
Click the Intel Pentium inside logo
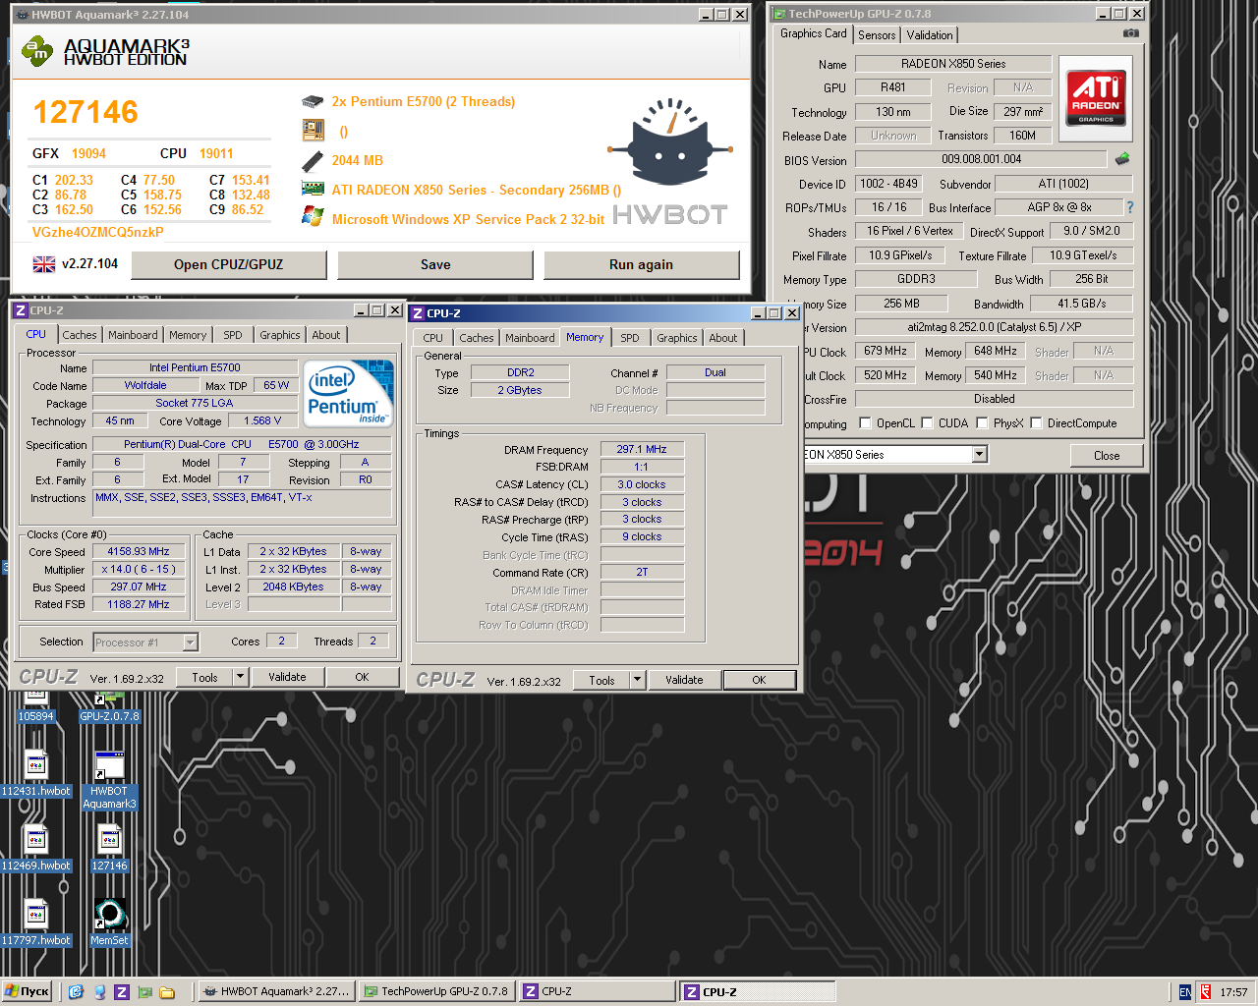[350, 394]
